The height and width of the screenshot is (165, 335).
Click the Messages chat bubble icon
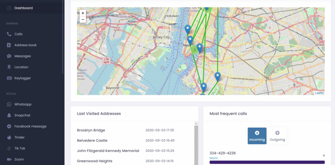(9, 56)
